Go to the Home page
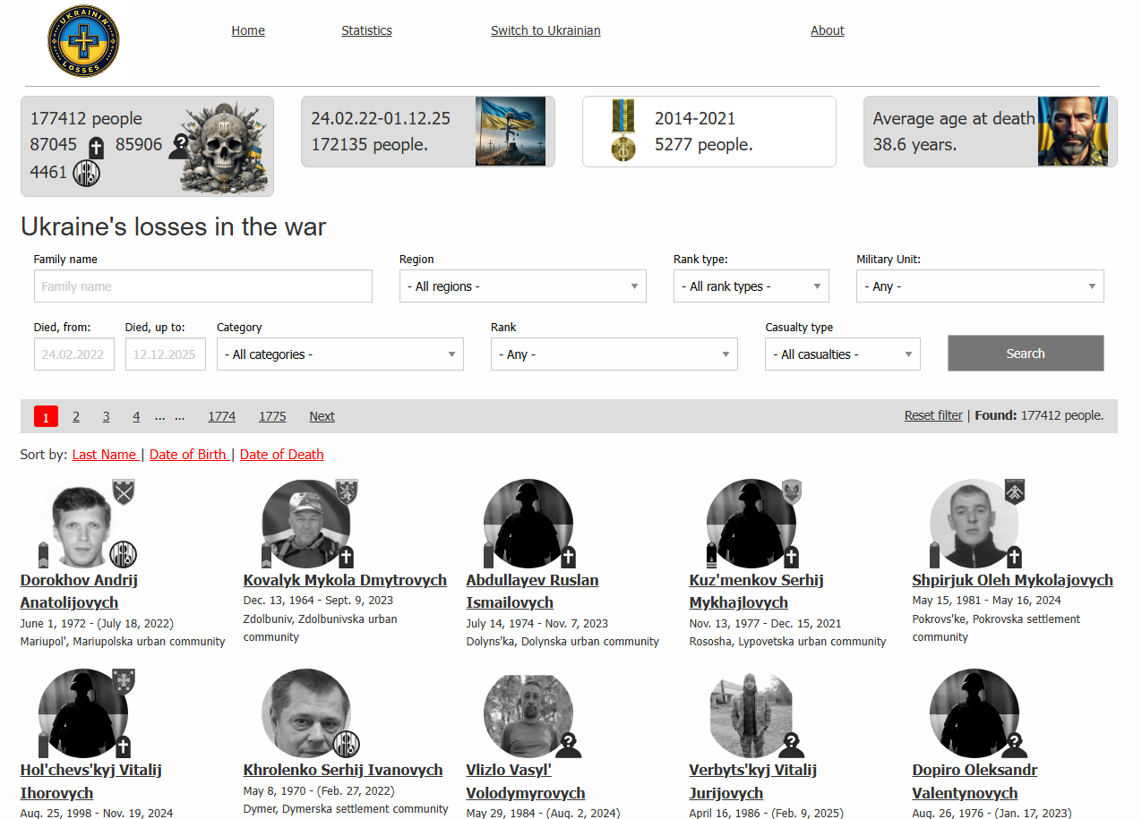1142x819 pixels. (248, 30)
